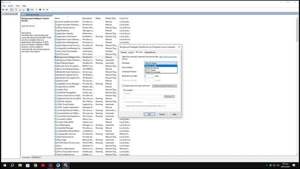Select the 'Application Identity' service row
Image resolution: width=300 pixels, height=169 pixels.
pyautogui.click(x=92, y=33)
